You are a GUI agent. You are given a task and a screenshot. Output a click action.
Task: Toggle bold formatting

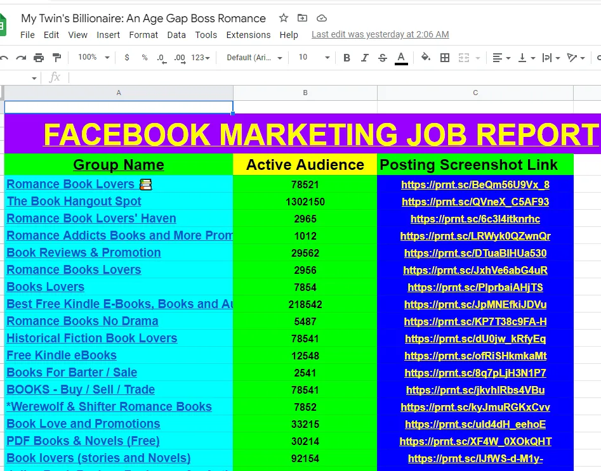347,58
